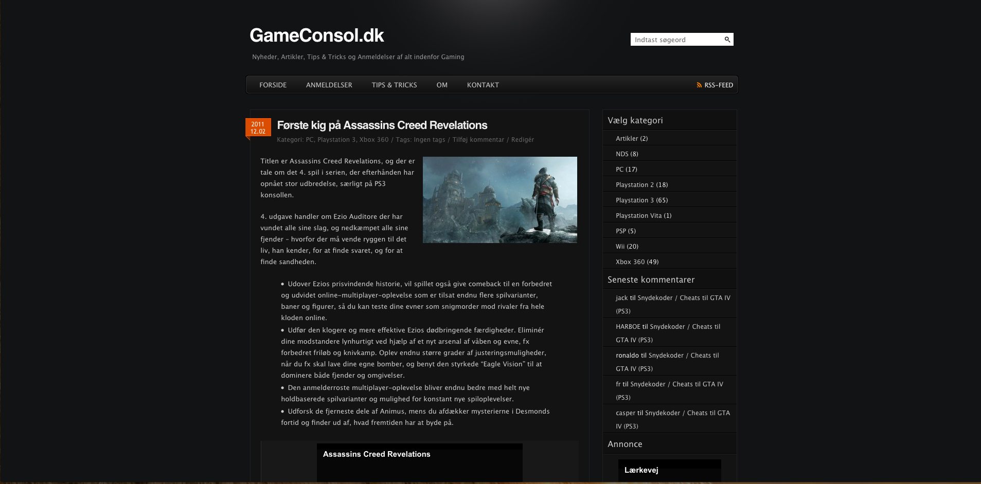Select the NDS (8) category
This screenshot has height=484, width=981.
[x=627, y=154]
